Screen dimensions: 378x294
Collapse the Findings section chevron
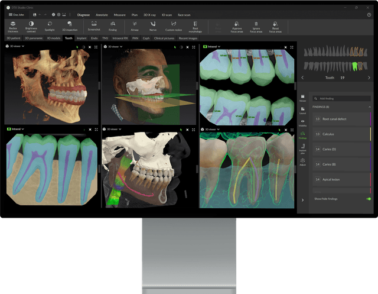point(370,107)
